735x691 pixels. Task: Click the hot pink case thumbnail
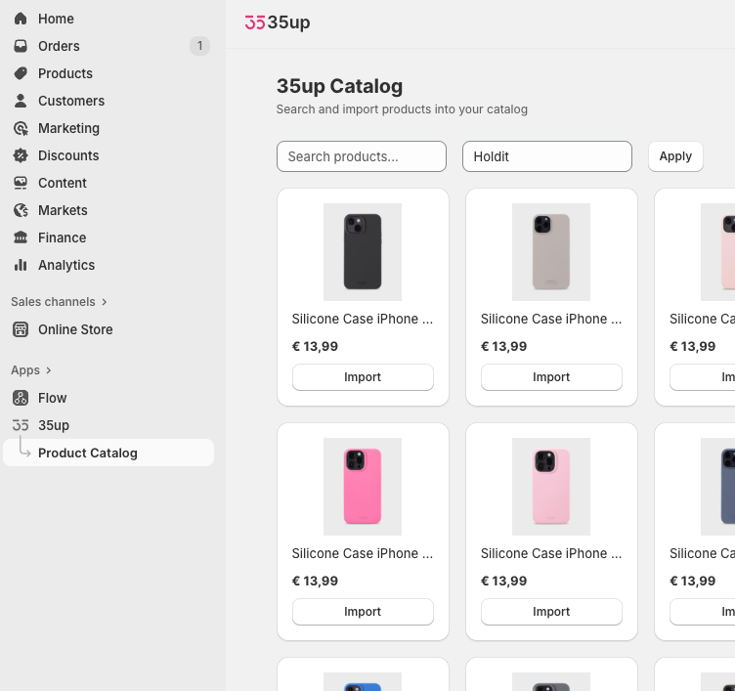point(363,487)
